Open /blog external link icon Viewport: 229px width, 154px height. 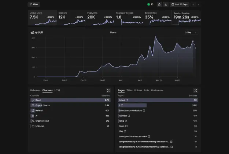point(126,121)
